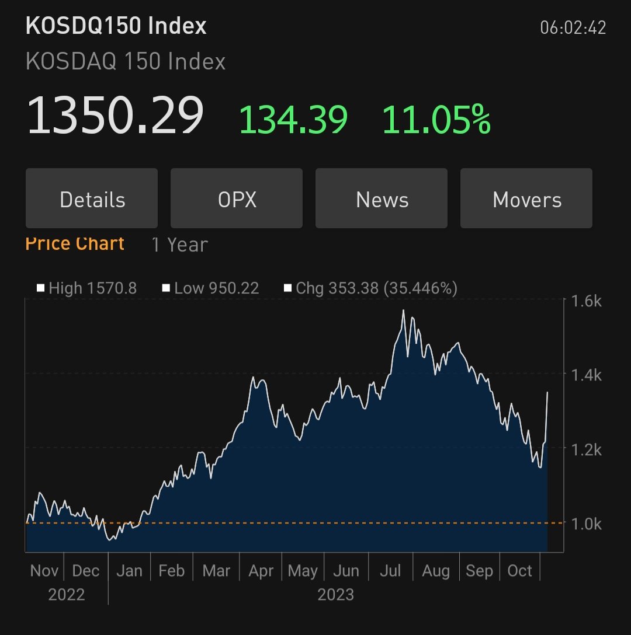
Task: Click the Nov month label
Action: pos(44,571)
